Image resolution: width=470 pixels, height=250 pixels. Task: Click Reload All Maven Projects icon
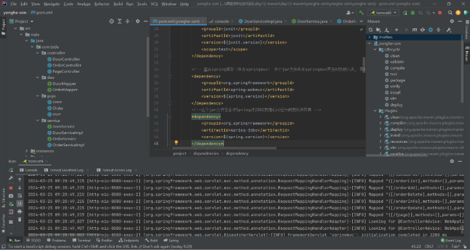click(370, 30)
